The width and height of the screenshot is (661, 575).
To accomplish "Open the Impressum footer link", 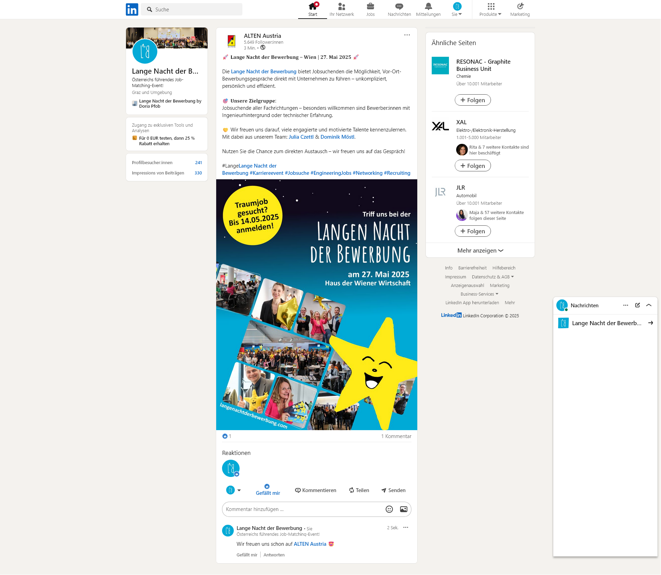I will coord(455,277).
